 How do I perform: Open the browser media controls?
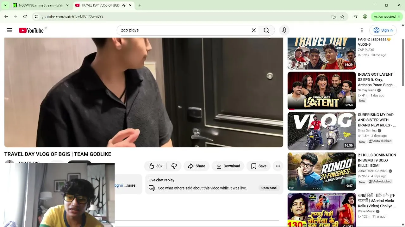[355, 16]
